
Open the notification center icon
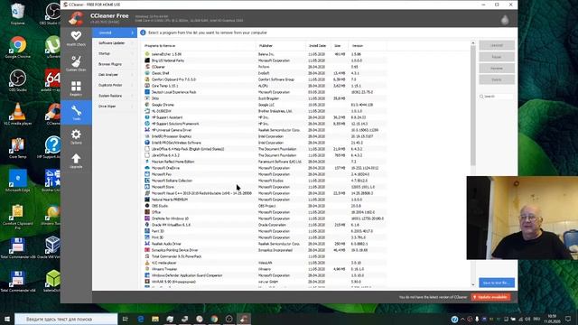(x=568, y=319)
